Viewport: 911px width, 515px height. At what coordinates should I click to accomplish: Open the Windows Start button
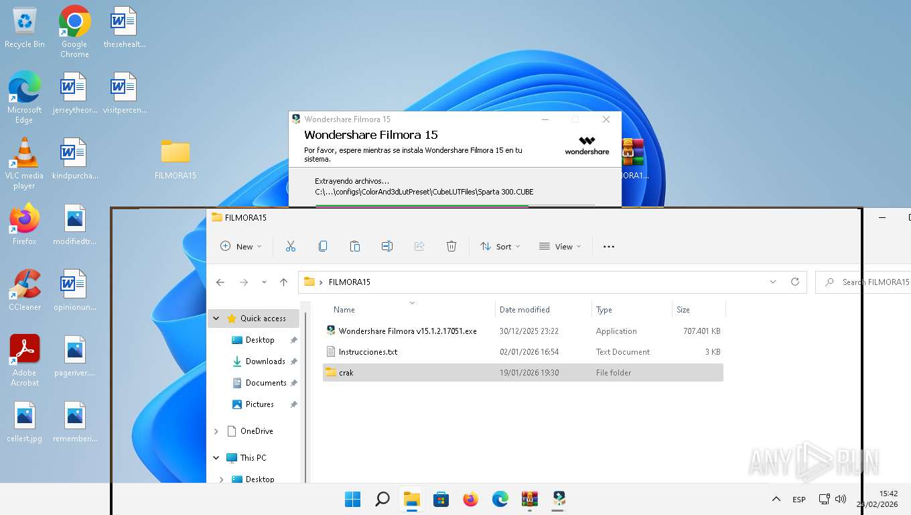[352, 499]
